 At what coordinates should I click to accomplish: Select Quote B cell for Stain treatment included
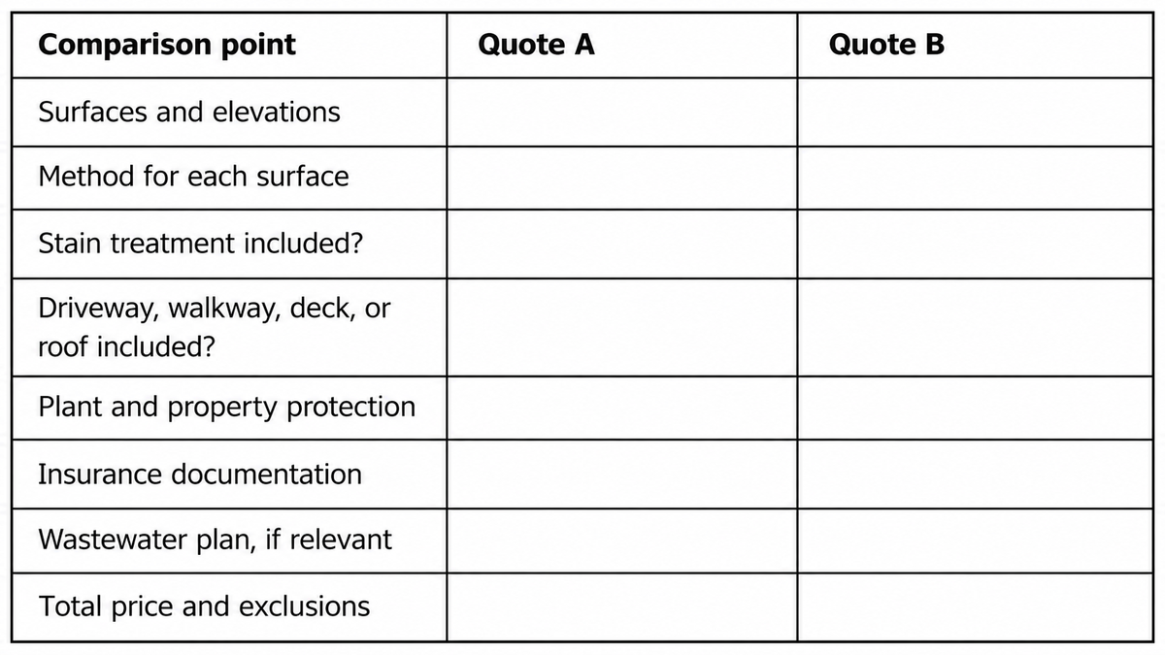tap(975, 244)
